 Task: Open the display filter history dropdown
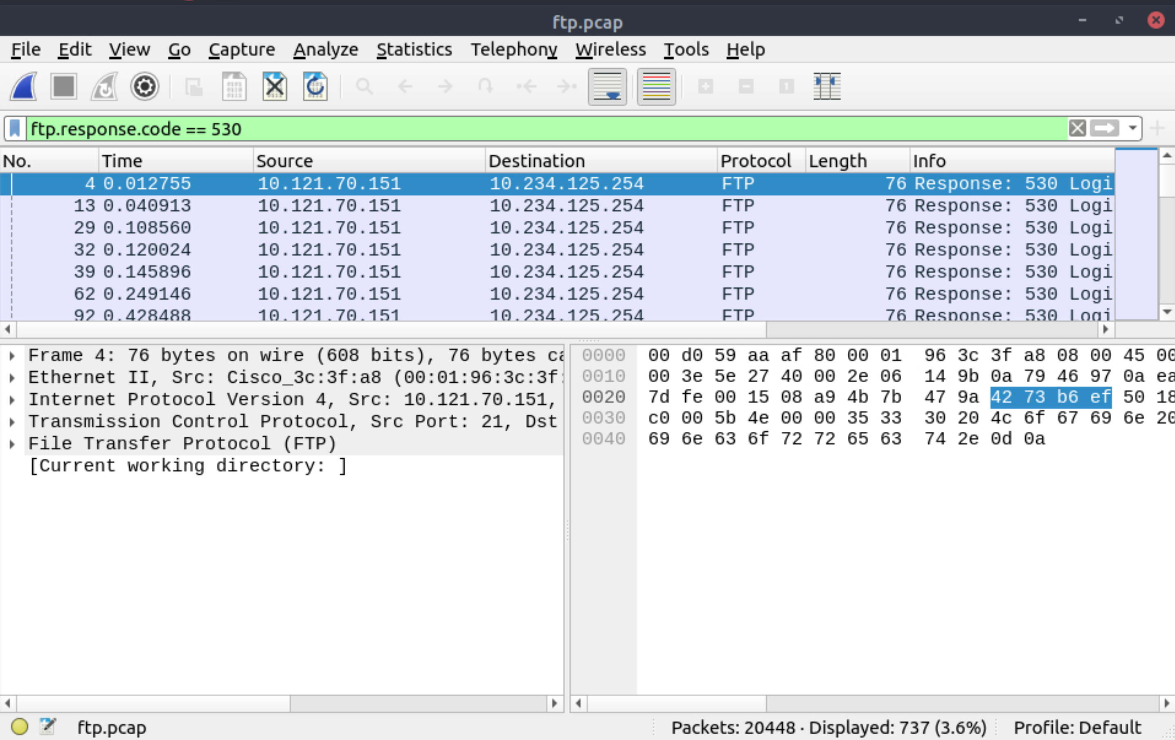1132,129
